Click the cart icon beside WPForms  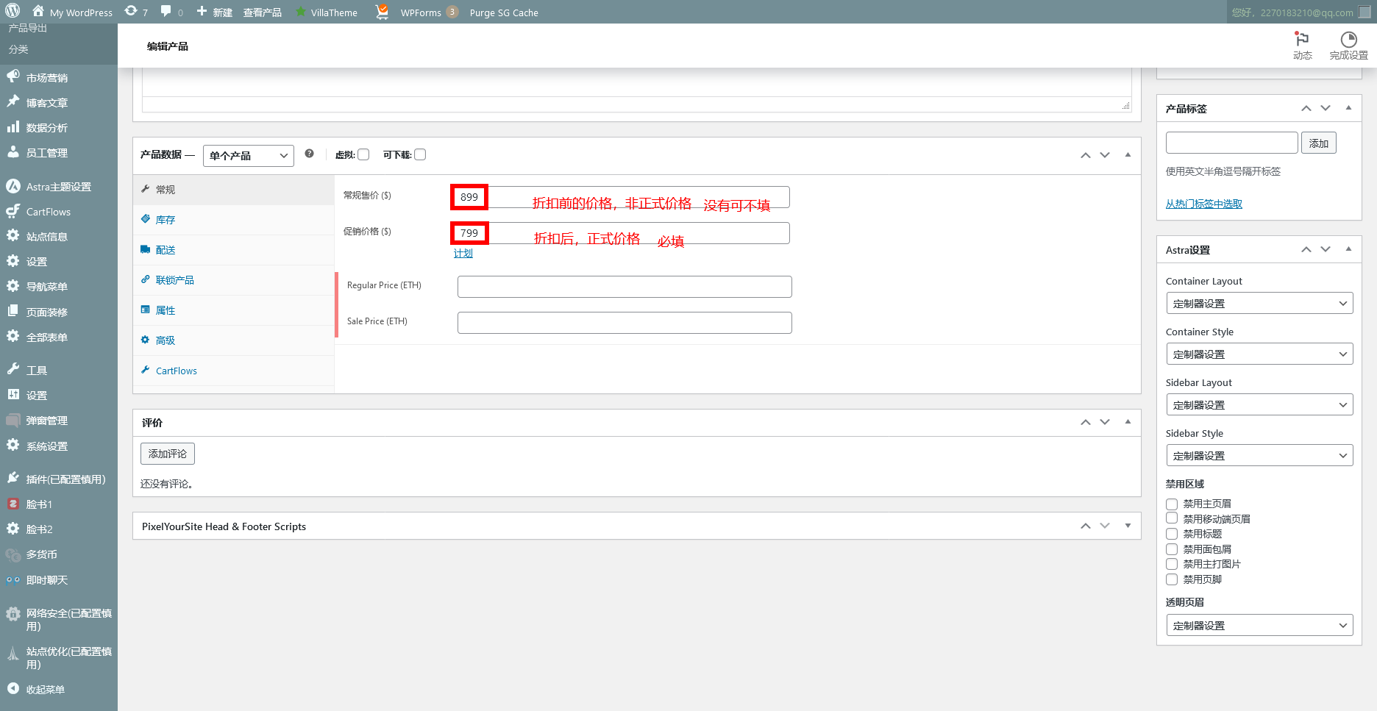coord(382,12)
